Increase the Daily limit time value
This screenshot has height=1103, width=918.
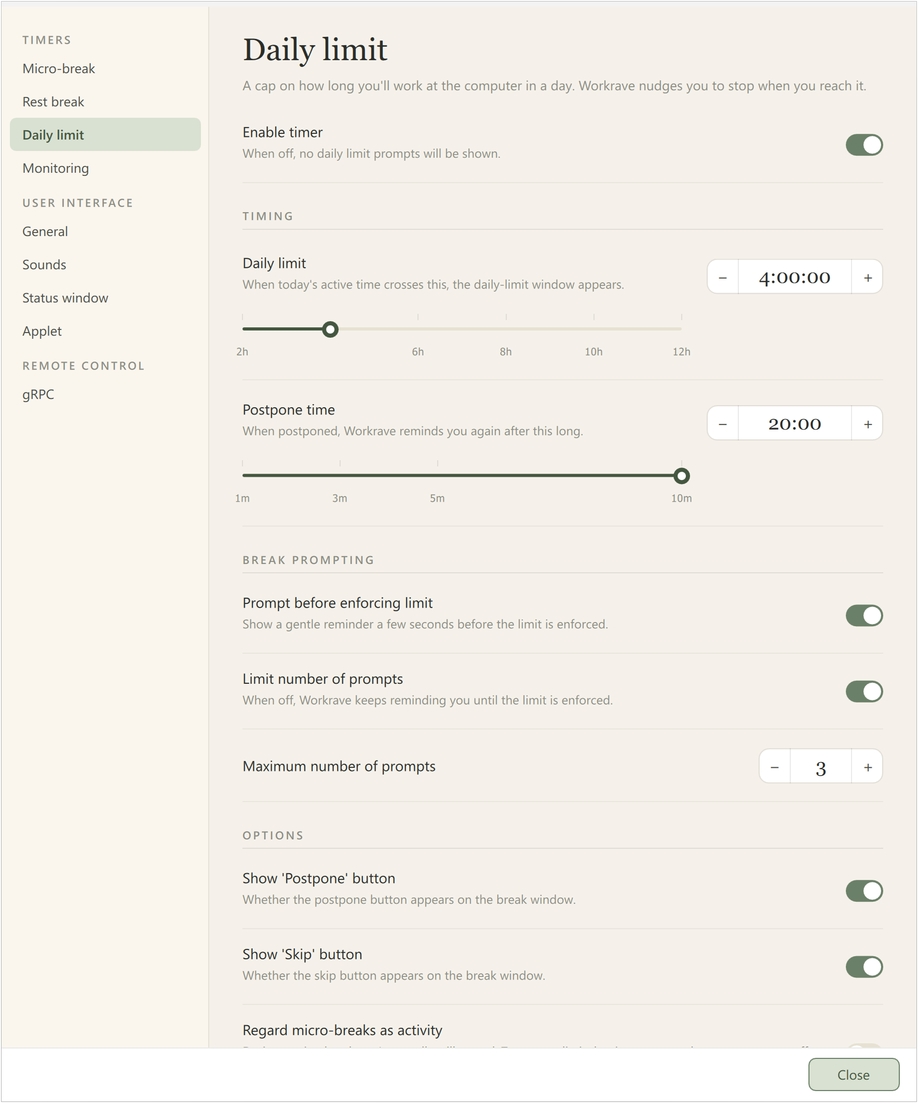pos(868,277)
